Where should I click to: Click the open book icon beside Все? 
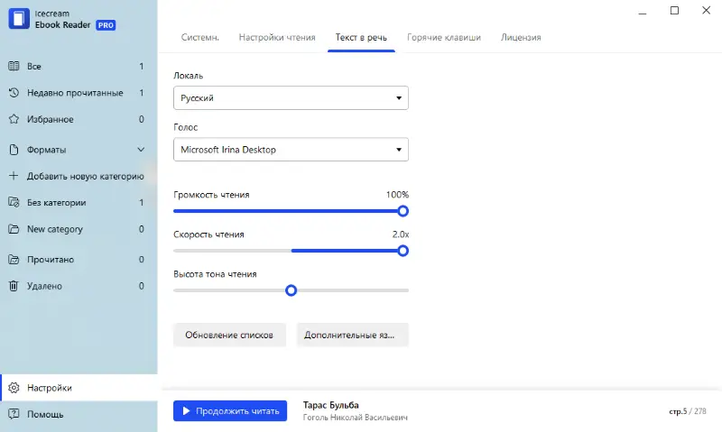coord(14,66)
